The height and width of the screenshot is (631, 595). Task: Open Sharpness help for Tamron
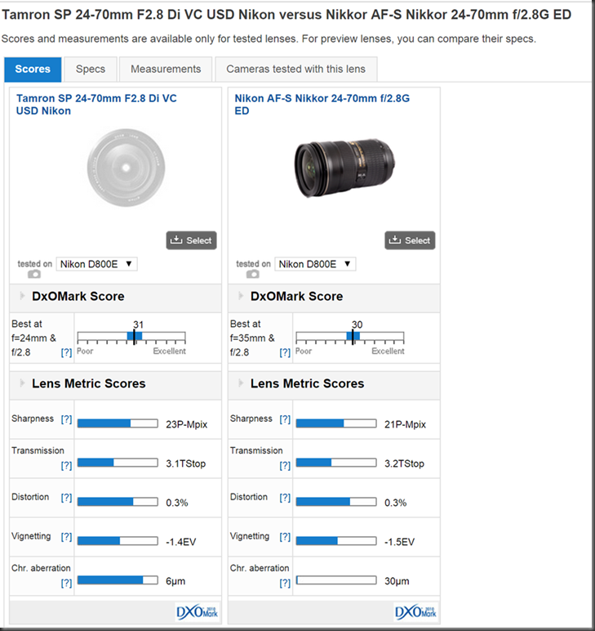coord(66,419)
